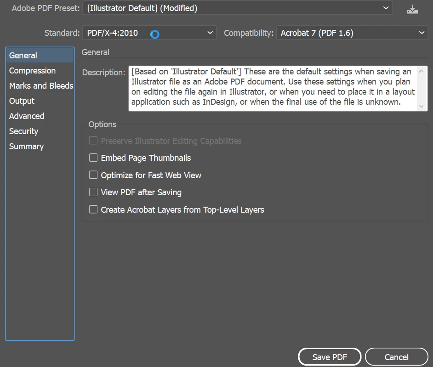Image resolution: width=433 pixels, height=367 pixels.
Task: Enable Embed Page Thumbnails
Action: coord(93,158)
